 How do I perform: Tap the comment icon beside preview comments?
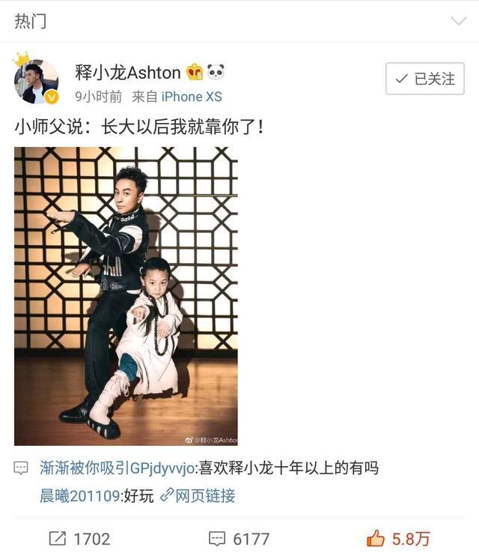pos(21,468)
